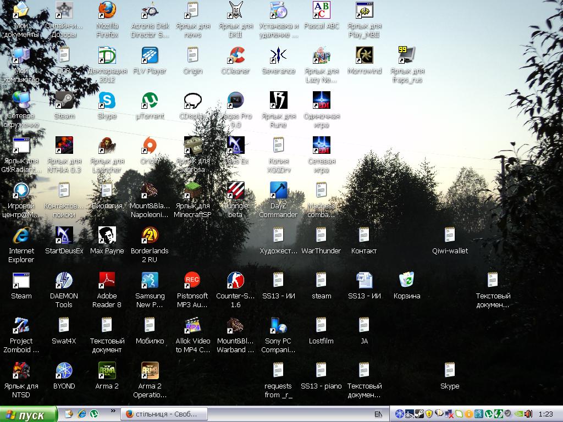Launch the µTorrent desktop shortcut
The height and width of the screenshot is (422, 563).
coord(150,105)
